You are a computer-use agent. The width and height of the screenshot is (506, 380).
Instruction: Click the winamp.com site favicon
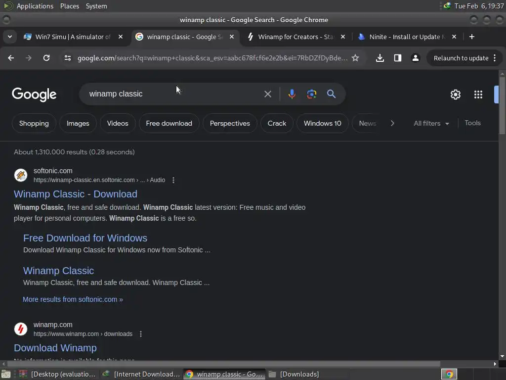pos(21,329)
